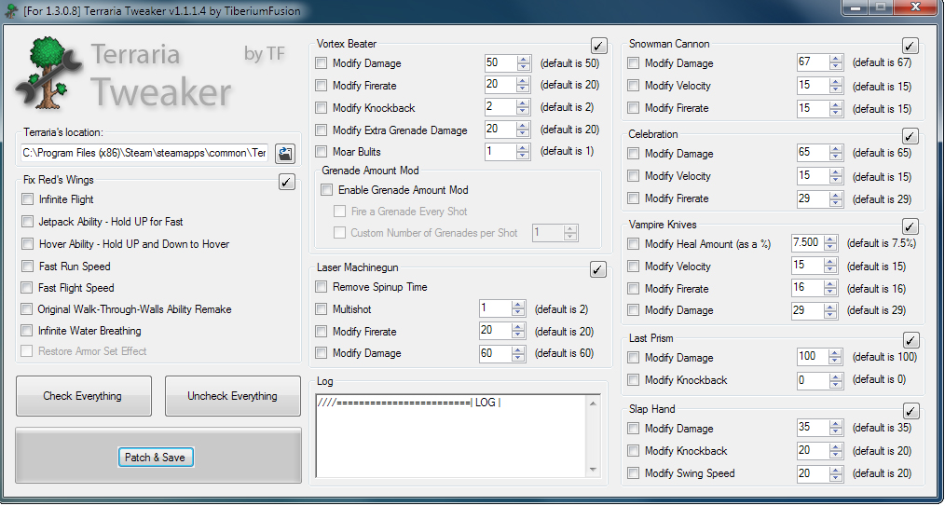Click Vampire Knives velocity value field
The image size is (945, 506).
tap(808, 266)
